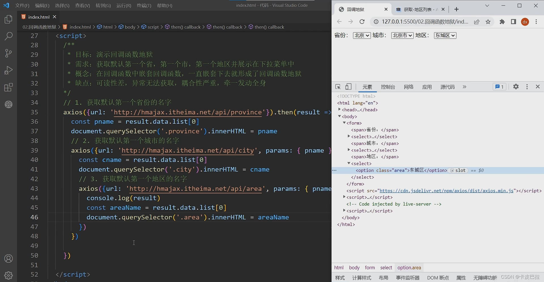The height and width of the screenshot is (282, 544).
Task: Show more DevTools tabs chevron
Action: 464,87
